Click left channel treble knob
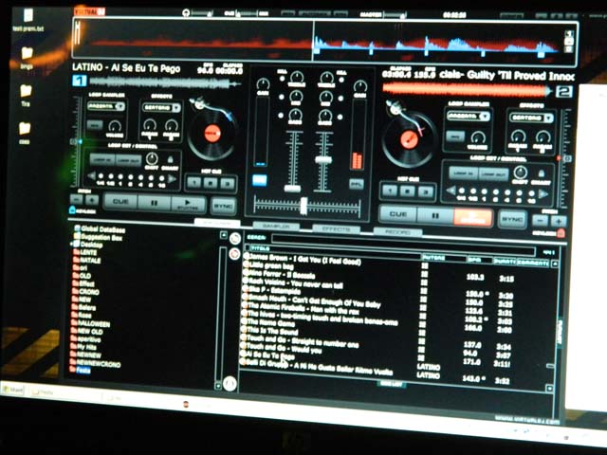The width and height of the screenshot is (607, 455). click(296, 77)
